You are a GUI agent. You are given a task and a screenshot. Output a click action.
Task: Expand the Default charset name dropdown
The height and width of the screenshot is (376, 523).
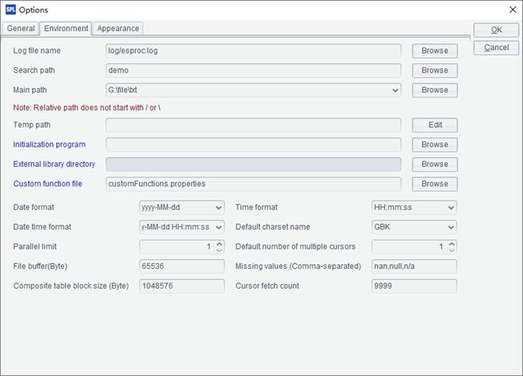[451, 227]
